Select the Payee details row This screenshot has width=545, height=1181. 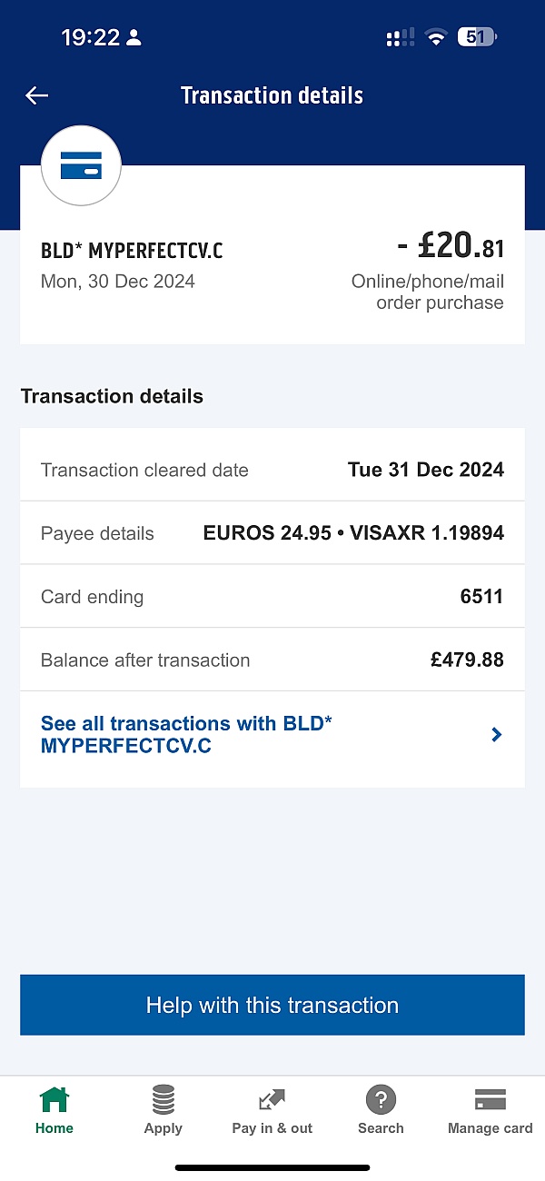pyautogui.click(x=272, y=533)
